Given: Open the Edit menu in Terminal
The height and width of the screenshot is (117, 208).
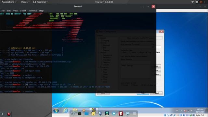Looking at the screenshot, I should point(9,11).
